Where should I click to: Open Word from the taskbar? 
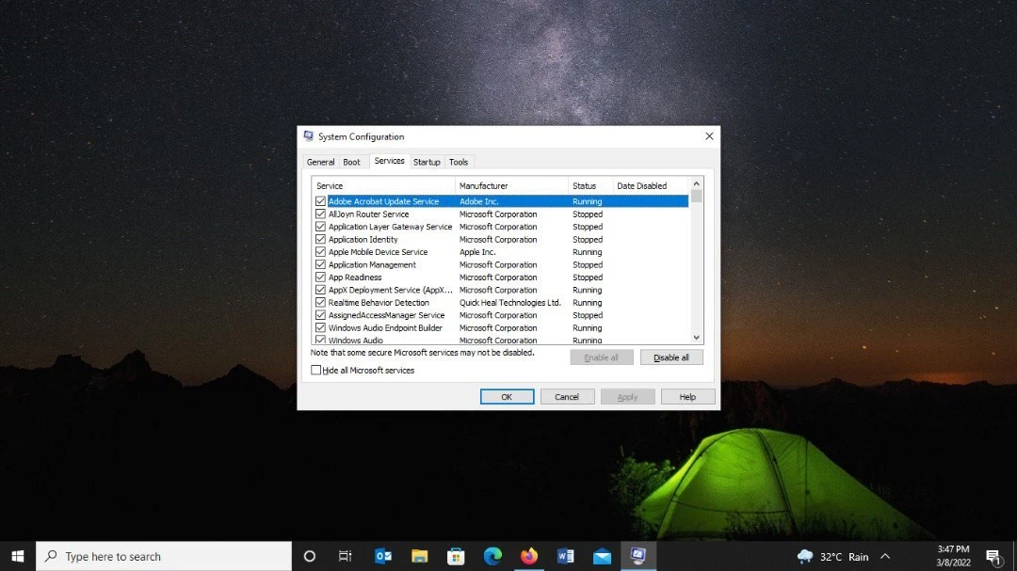click(x=566, y=556)
